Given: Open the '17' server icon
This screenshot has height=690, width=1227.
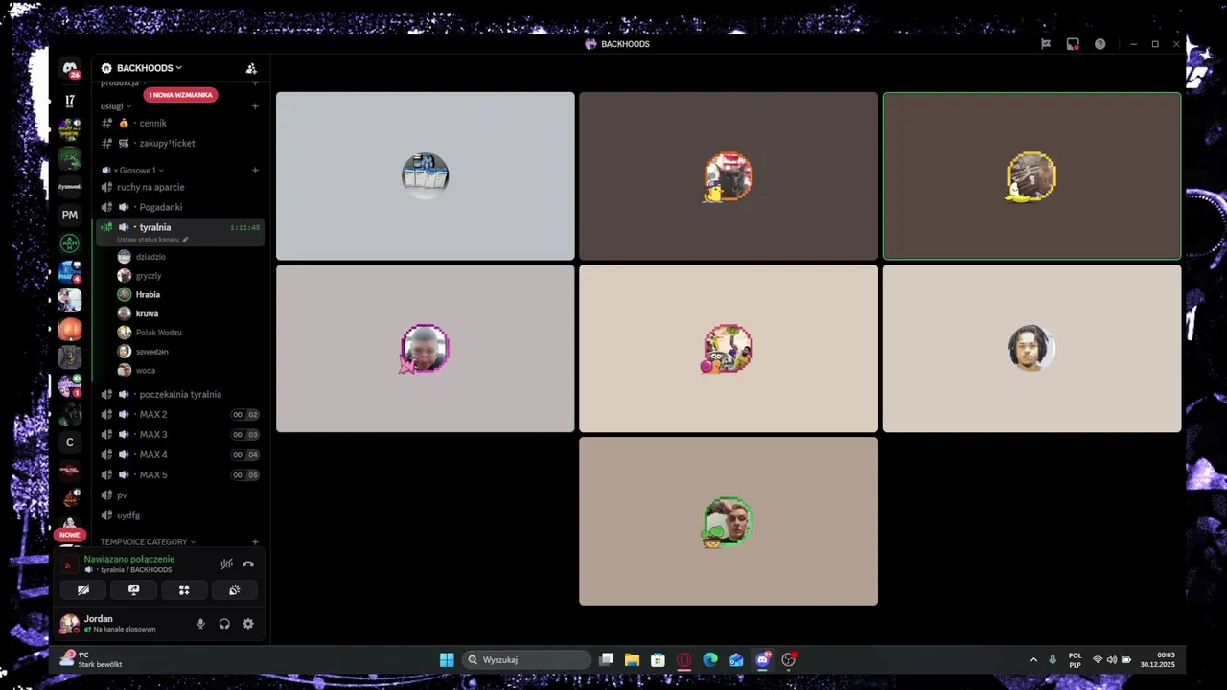Looking at the screenshot, I should point(70,101).
